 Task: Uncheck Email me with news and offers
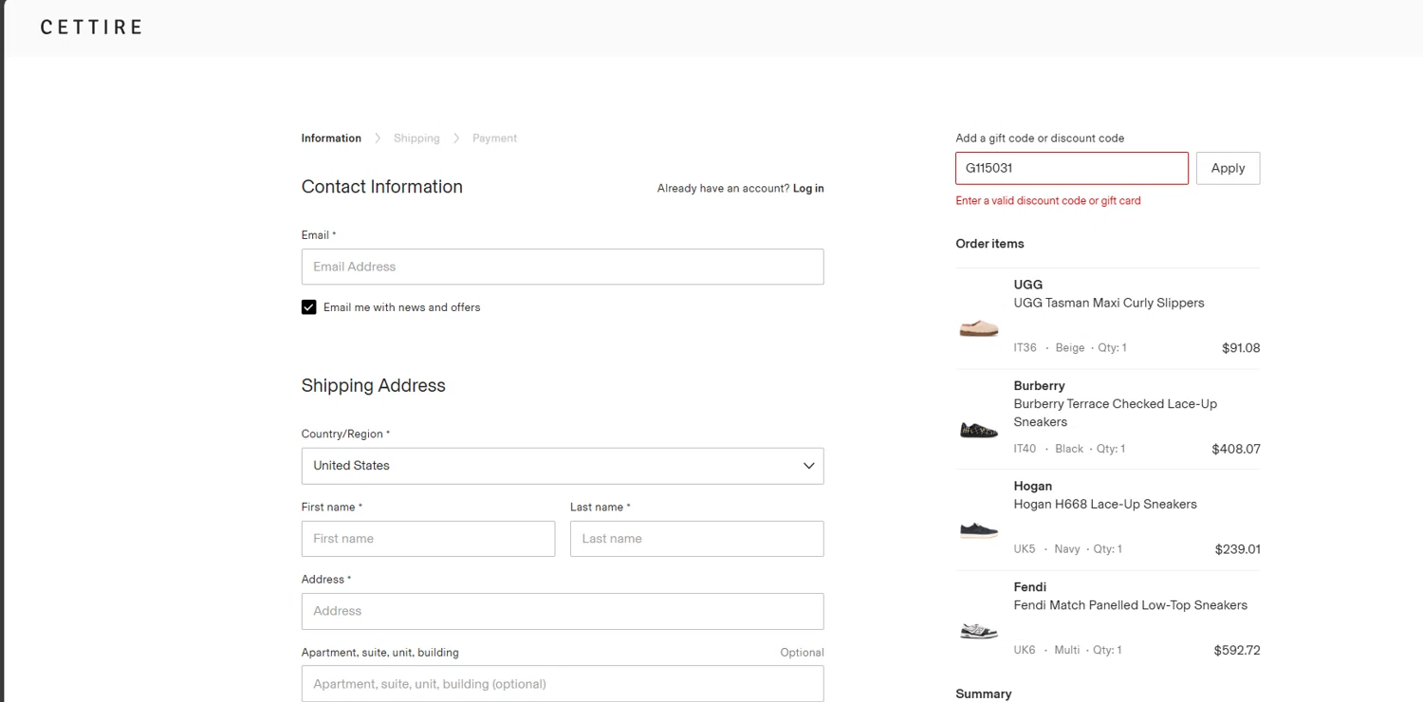coord(309,307)
